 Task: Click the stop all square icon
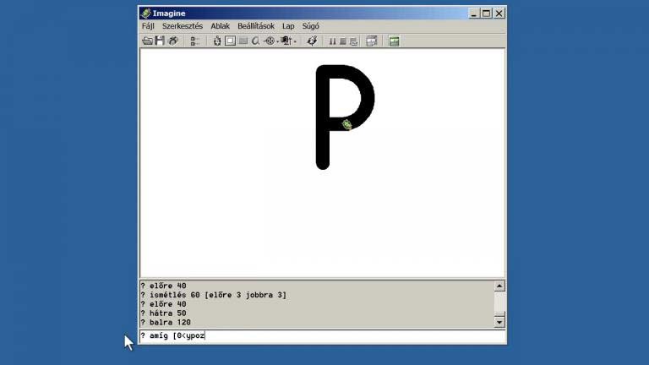pos(343,41)
